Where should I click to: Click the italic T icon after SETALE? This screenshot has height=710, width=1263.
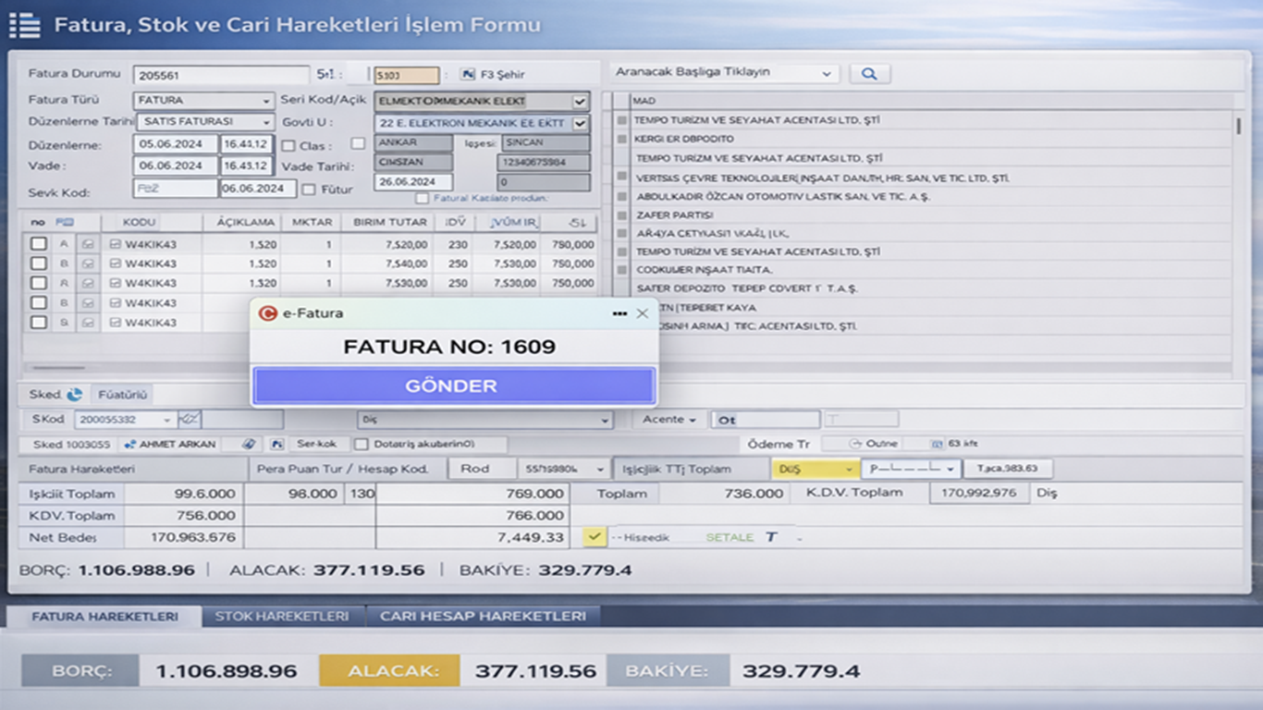coord(771,537)
